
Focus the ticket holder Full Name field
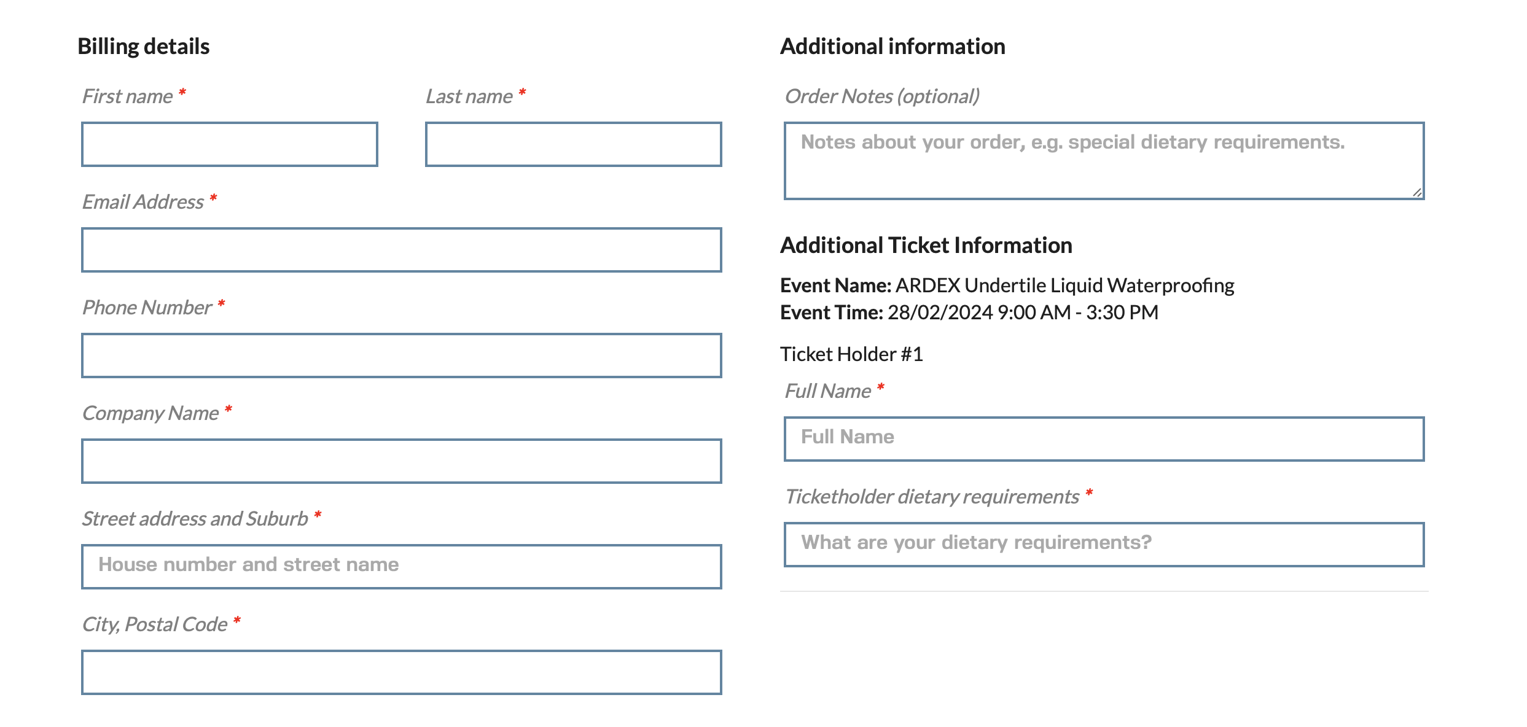[x=1104, y=439]
